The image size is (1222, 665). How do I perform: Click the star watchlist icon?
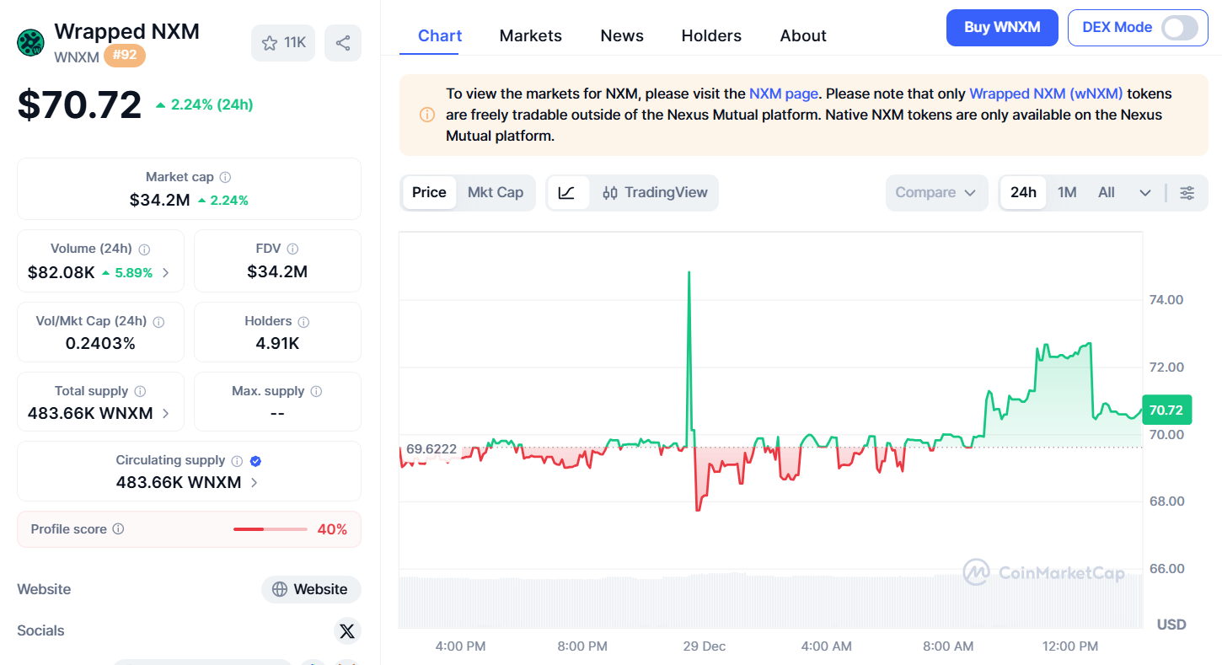coord(270,43)
